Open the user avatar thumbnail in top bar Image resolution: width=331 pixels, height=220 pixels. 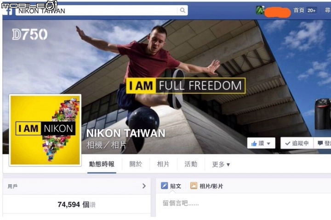(260, 11)
